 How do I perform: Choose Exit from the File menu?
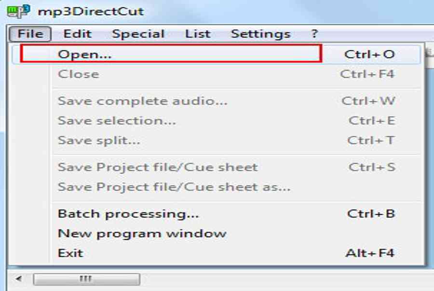(x=217, y=253)
